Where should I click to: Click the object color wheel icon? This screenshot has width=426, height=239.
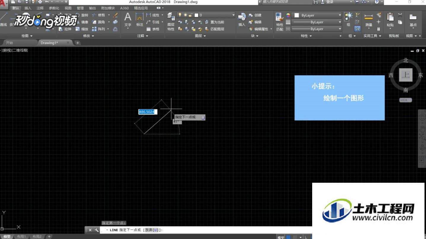(288, 15)
